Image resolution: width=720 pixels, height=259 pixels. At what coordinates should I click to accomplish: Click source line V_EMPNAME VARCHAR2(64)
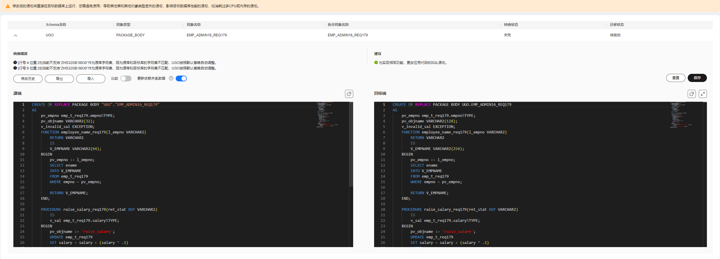[76, 149]
